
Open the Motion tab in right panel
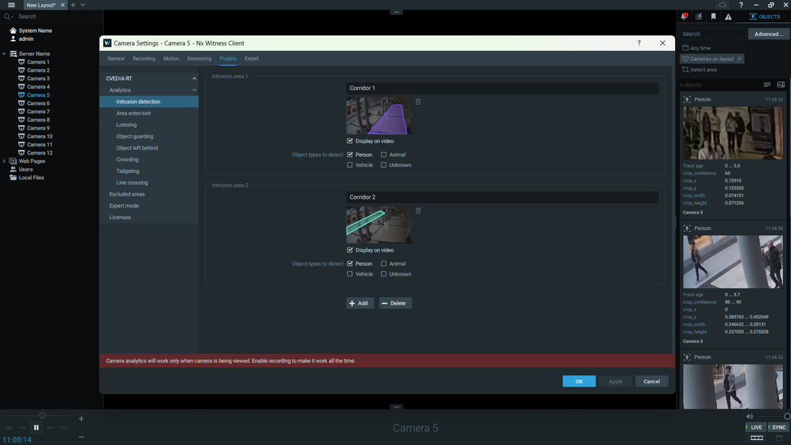(x=699, y=16)
